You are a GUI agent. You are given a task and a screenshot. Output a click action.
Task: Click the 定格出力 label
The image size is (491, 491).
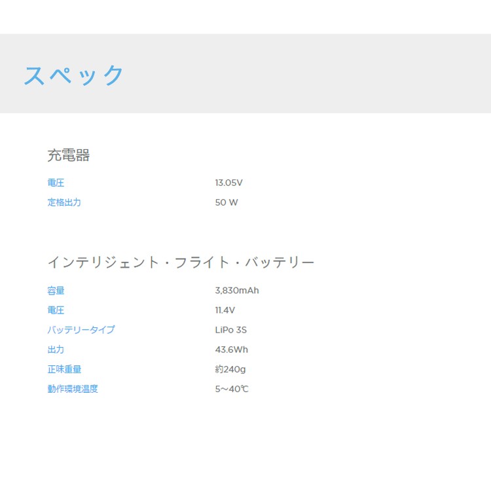point(64,202)
